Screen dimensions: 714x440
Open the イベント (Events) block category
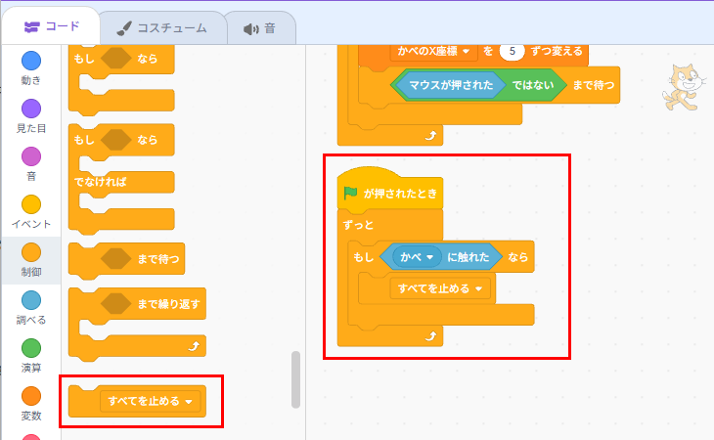(x=30, y=204)
